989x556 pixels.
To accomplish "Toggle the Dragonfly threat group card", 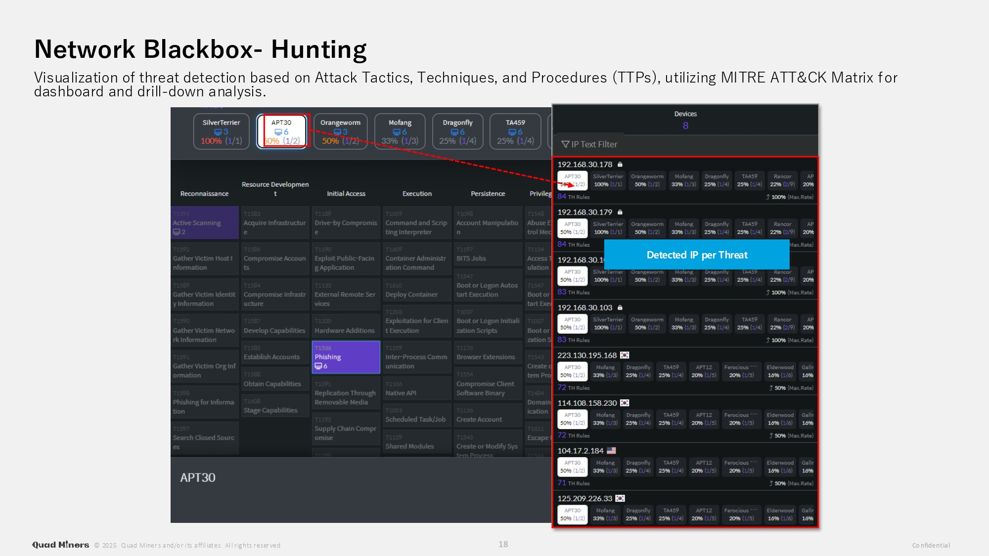I will click(457, 131).
